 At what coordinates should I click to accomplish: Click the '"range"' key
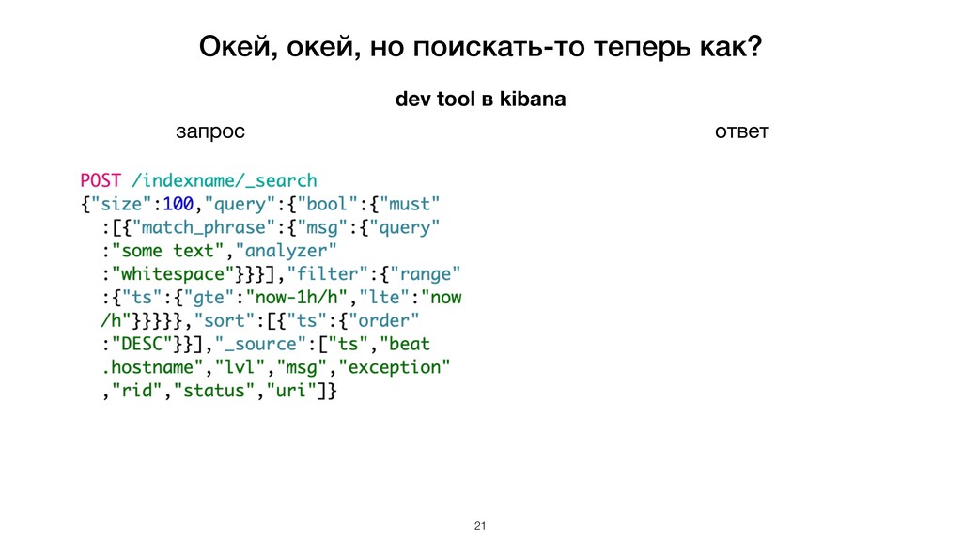click(x=426, y=273)
